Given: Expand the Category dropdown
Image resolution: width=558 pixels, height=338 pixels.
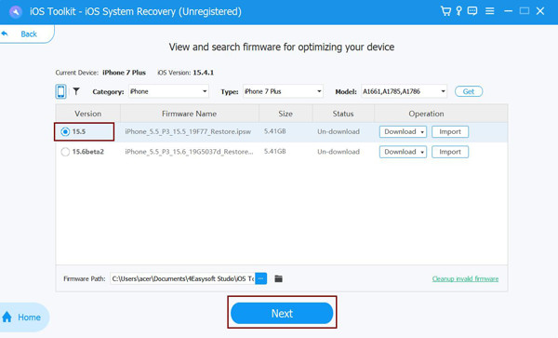Looking at the screenshot, I should [168, 91].
